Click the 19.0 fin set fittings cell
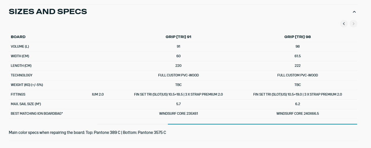Image resolution: width=371 pixels, height=148 pixels. pos(297,94)
